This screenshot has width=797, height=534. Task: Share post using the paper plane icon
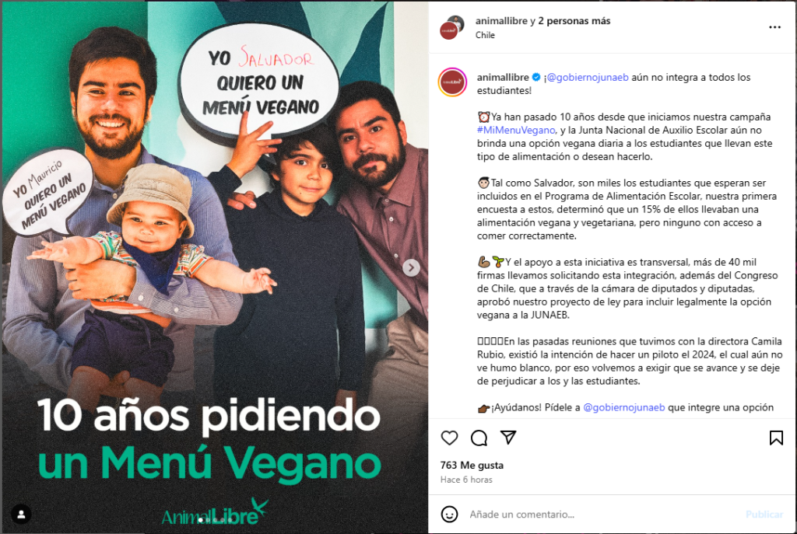(x=508, y=437)
